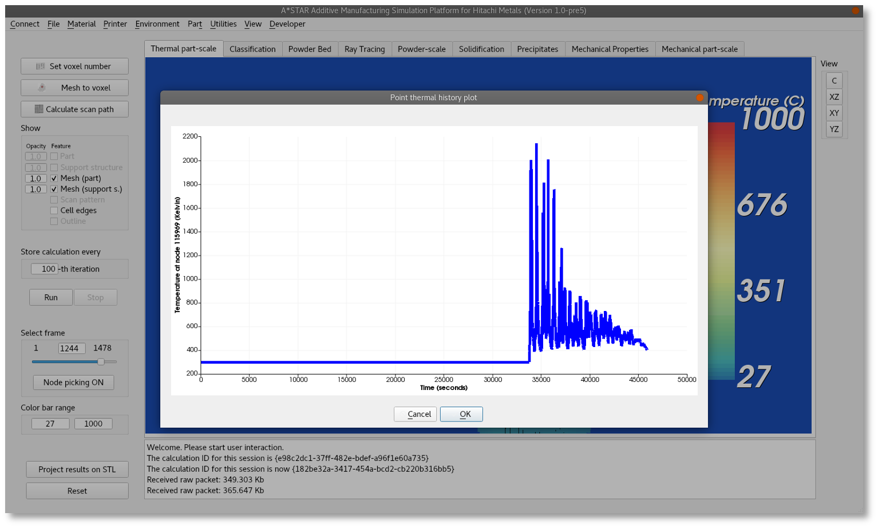Select the Mechanical Properties tab
Screen dimensions: 878x528
click(610, 49)
